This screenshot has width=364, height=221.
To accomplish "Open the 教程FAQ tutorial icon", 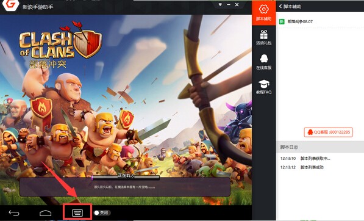I will 264,87.
